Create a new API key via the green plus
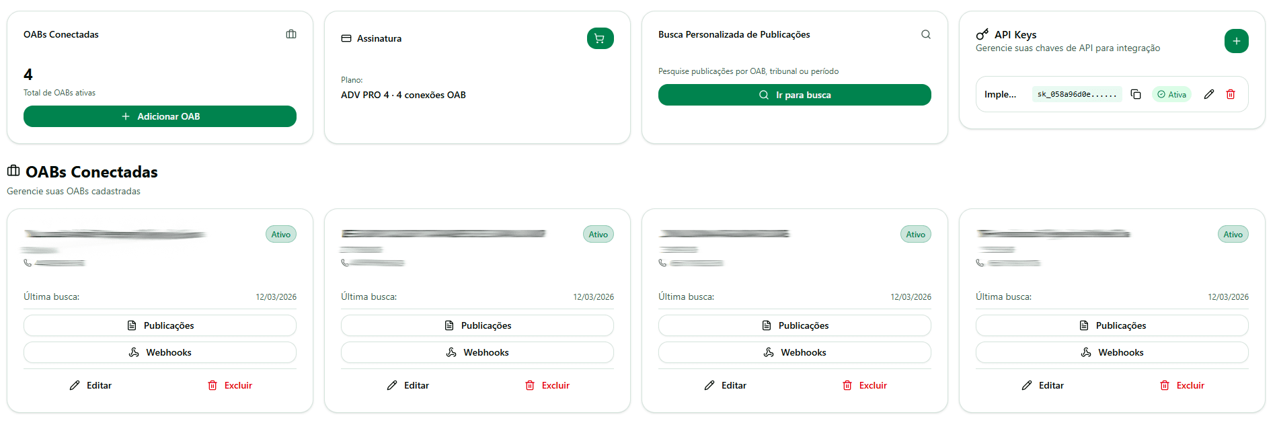 1237,41
